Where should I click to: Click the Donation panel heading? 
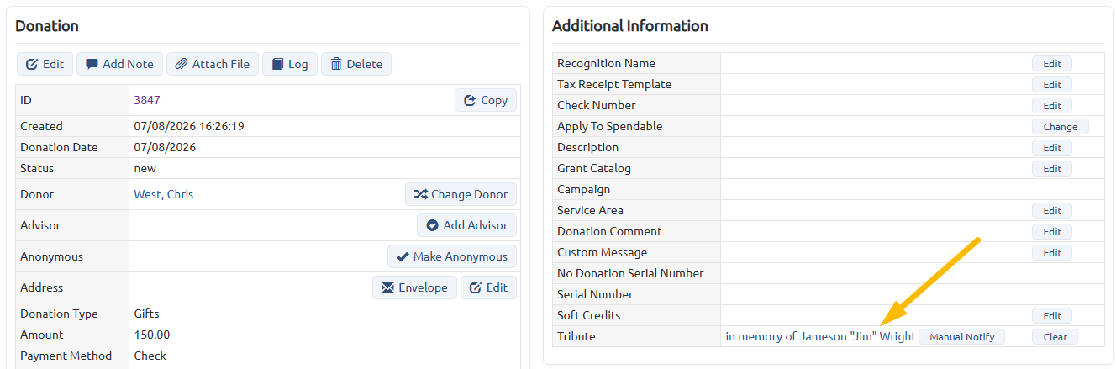pos(47,26)
